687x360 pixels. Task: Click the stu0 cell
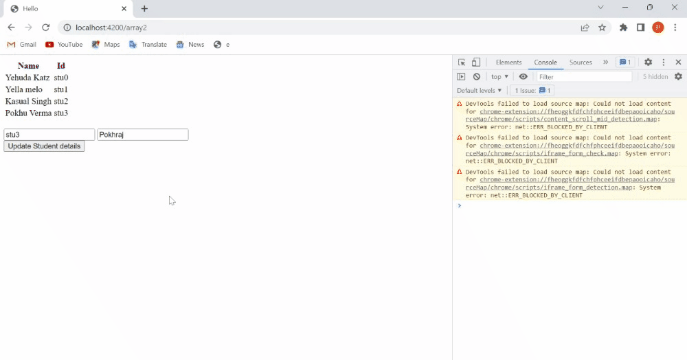(61, 78)
